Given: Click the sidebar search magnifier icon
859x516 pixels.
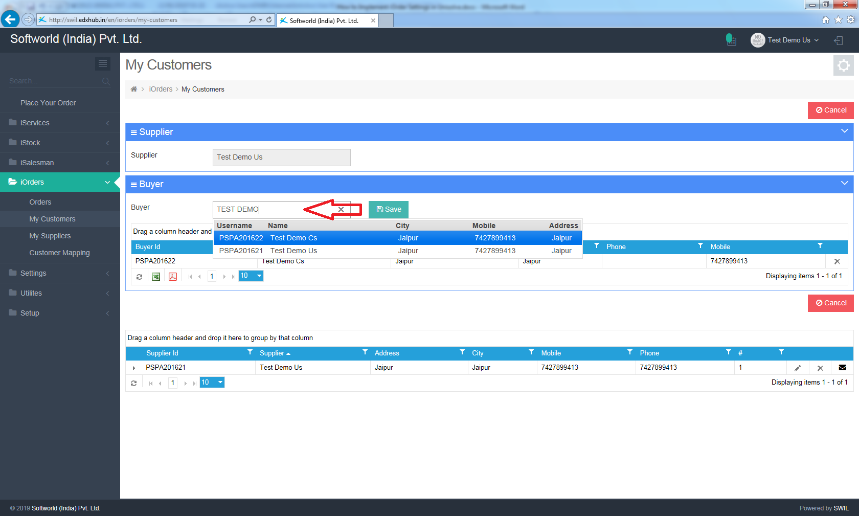Looking at the screenshot, I should [106, 81].
